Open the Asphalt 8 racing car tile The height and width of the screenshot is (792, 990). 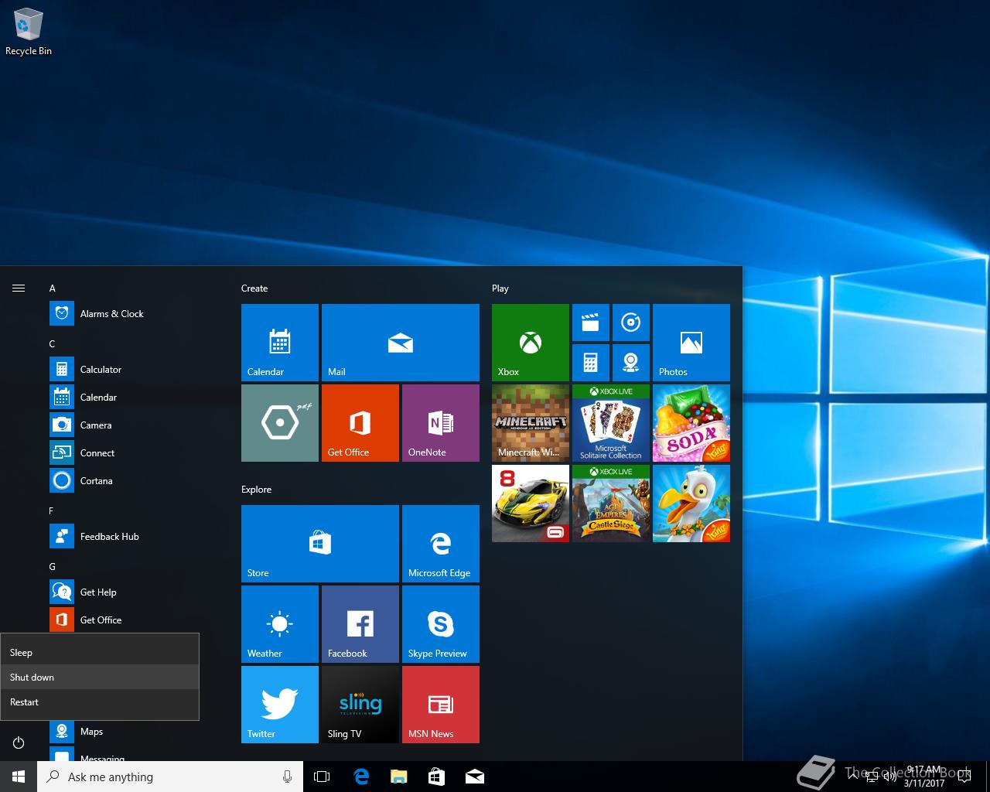(x=531, y=504)
